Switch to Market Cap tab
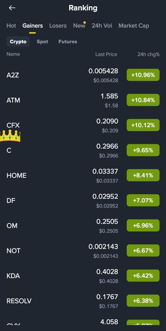 click(134, 26)
